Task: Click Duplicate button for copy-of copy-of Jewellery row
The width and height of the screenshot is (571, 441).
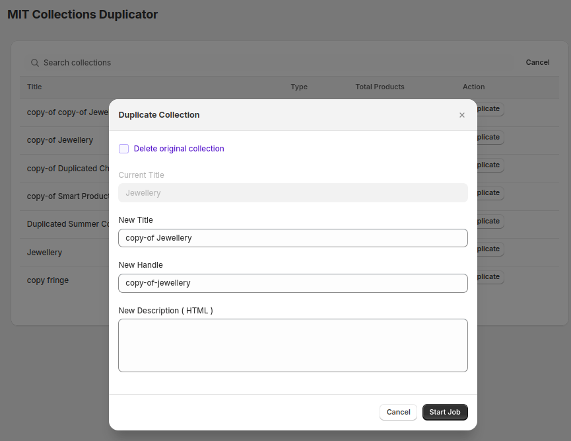Action: (490, 108)
